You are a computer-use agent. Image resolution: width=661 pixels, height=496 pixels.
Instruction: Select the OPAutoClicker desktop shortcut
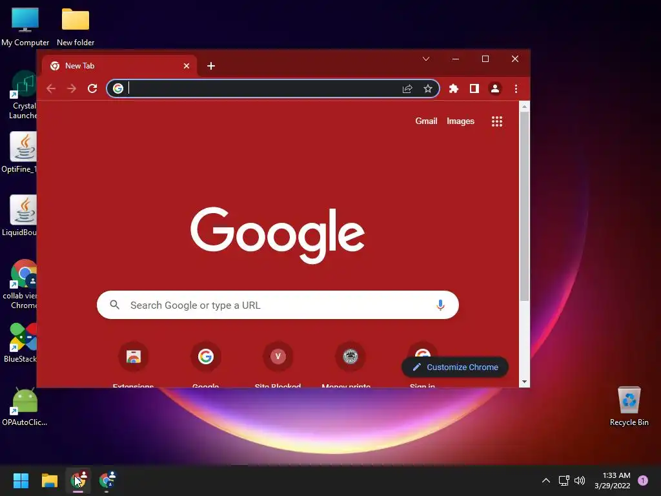[25, 407]
